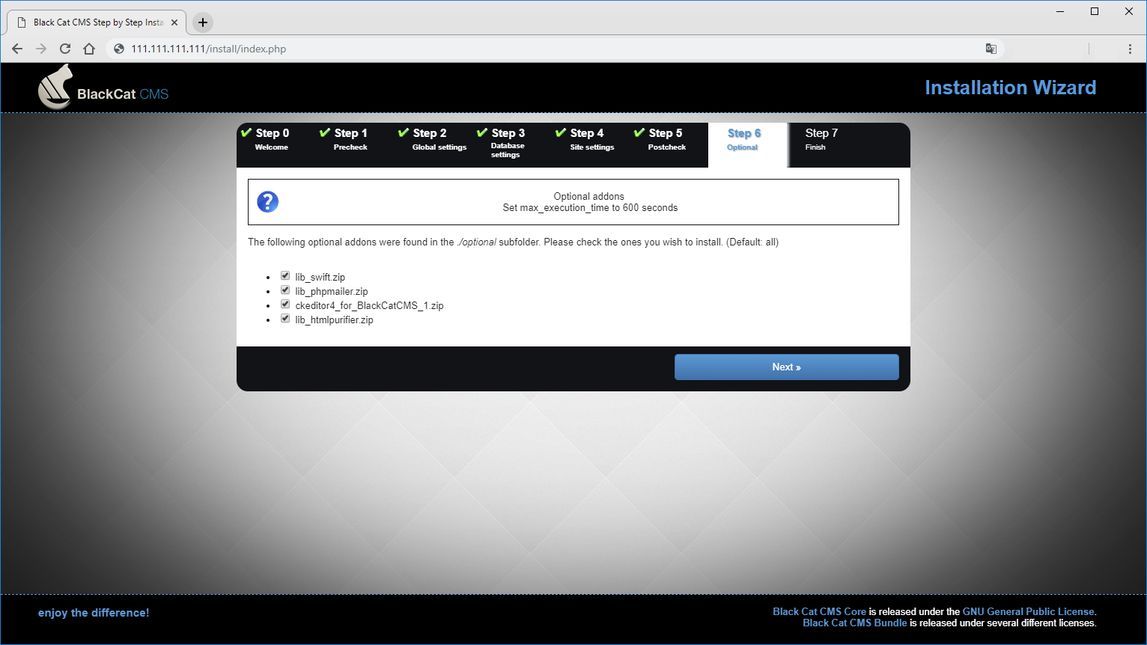Open a new browser tab

(x=201, y=22)
